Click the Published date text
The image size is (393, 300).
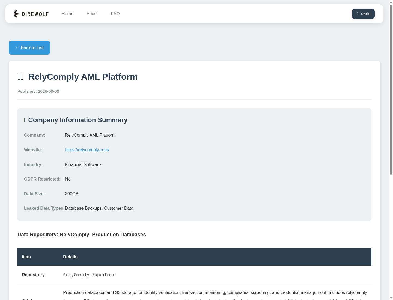click(38, 91)
